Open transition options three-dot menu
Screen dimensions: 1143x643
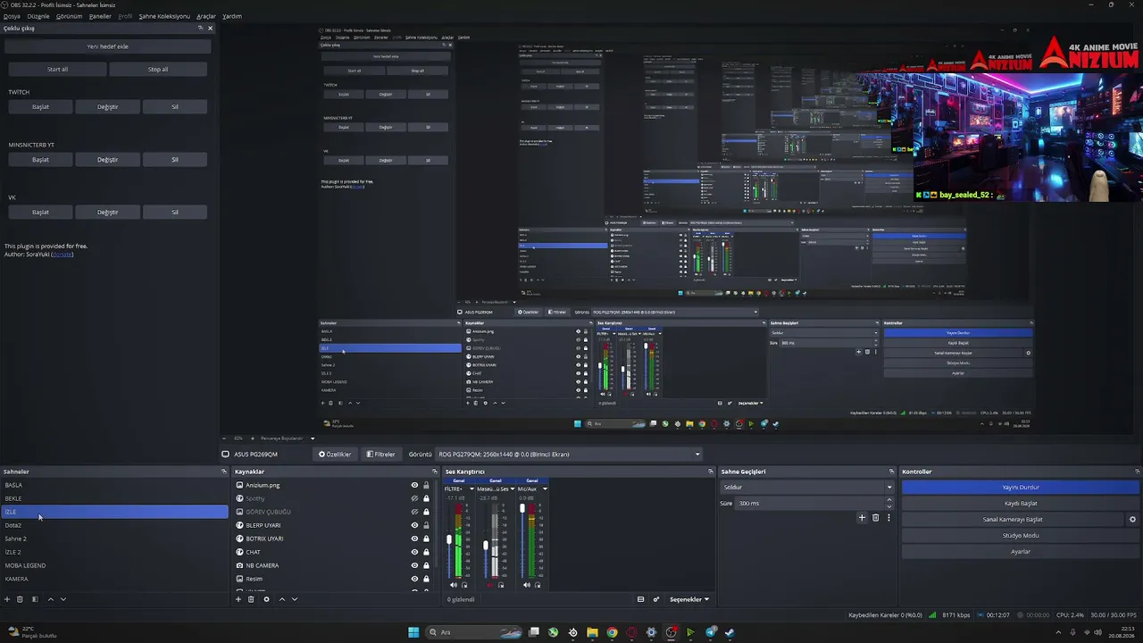[x=888, y=518]
